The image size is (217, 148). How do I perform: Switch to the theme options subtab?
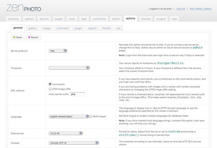(107, 28)
